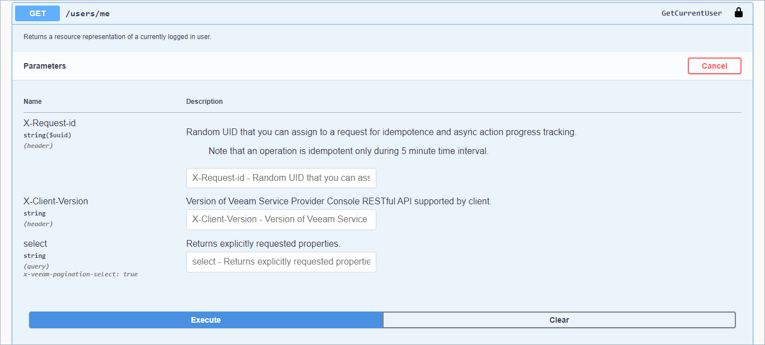
Task: Click the GetCurrentUser operation ID
Action: [x=691, y=13]
